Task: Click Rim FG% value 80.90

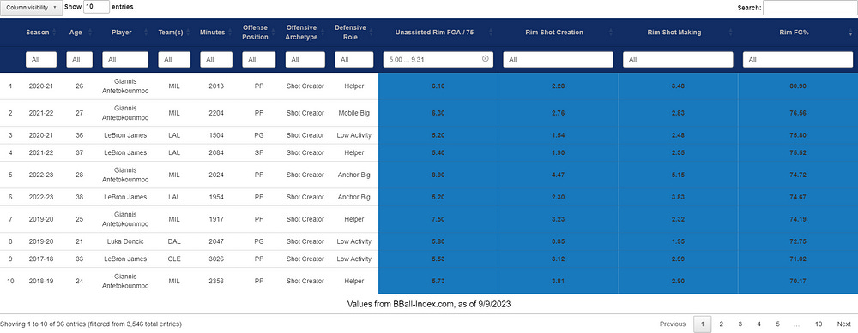Action: tap(798, 86)
